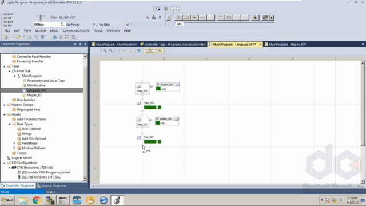Collapse the MainTask node
This screenshot has height=206, width=366.
(9, 71)
